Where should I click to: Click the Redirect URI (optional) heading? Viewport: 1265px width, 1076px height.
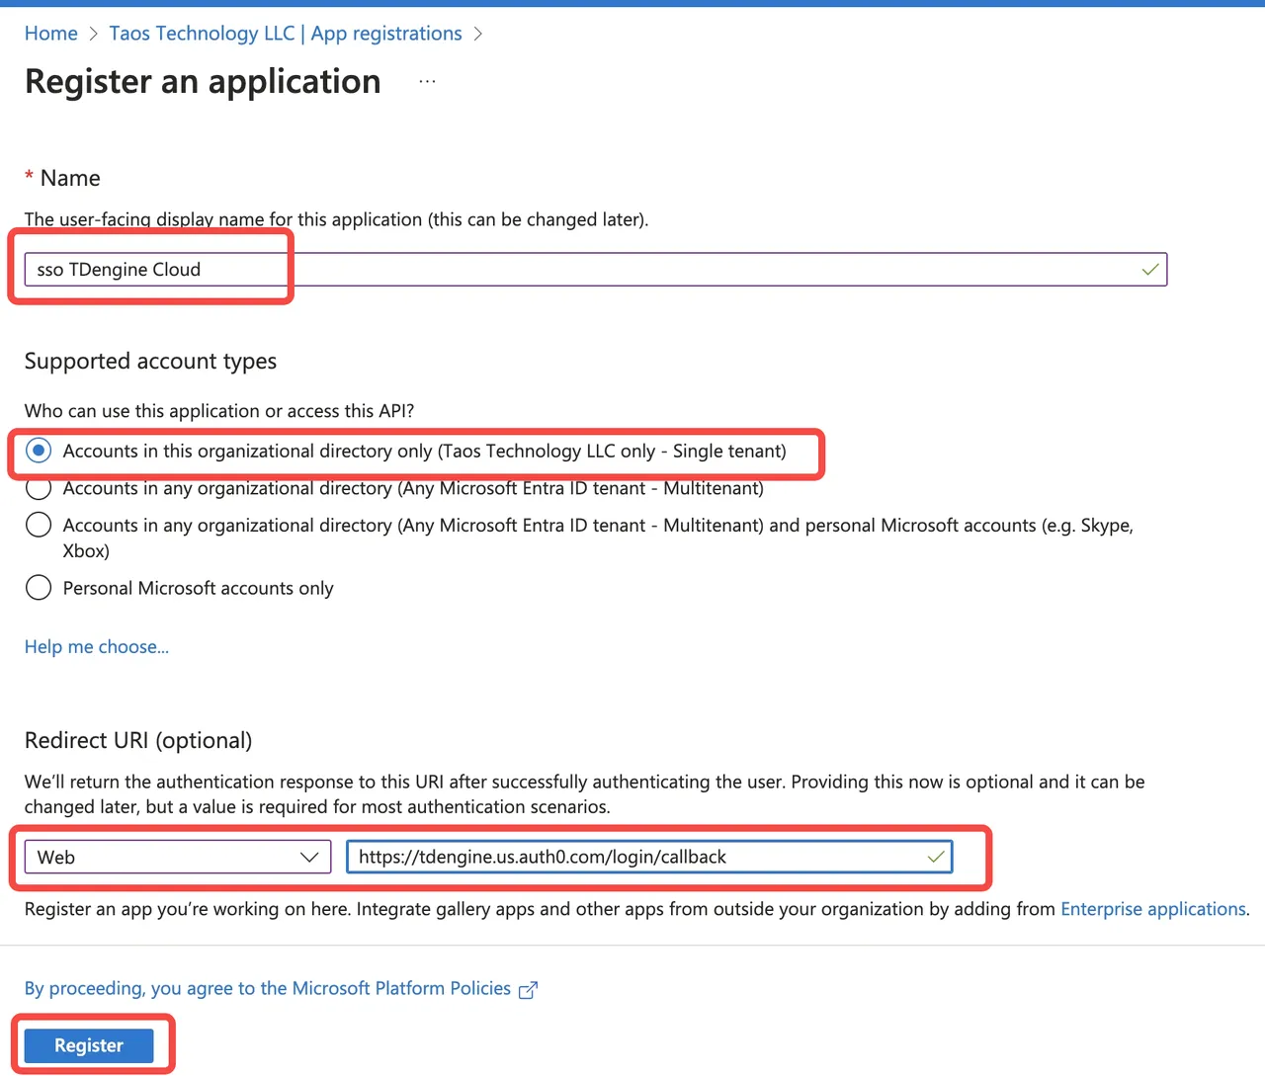pyautogui.click(x=138, y=741)
